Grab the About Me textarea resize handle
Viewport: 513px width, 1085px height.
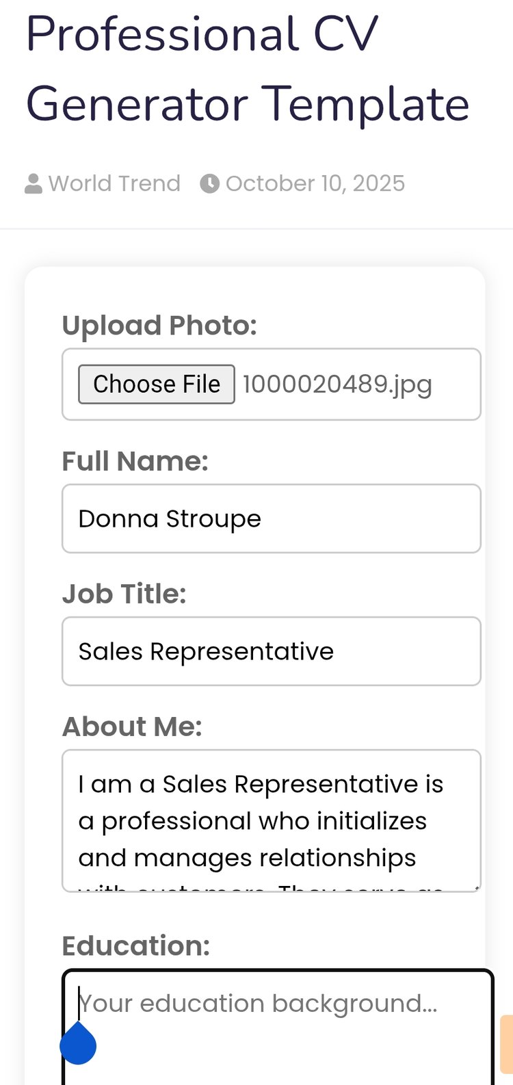[x=475, y=887]
